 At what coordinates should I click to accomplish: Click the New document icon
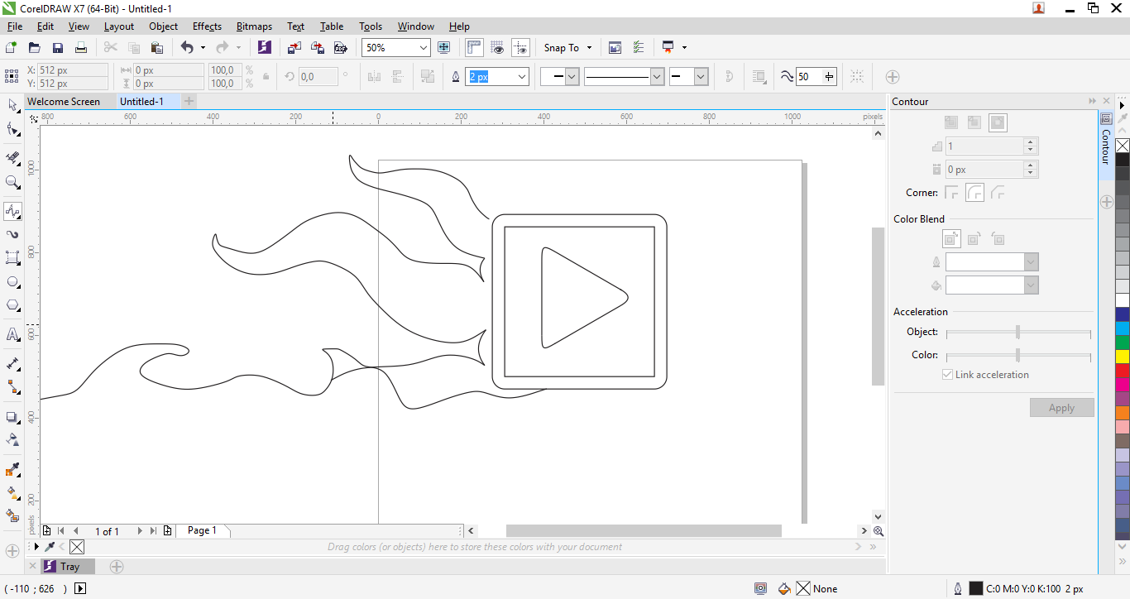(12, 48)
